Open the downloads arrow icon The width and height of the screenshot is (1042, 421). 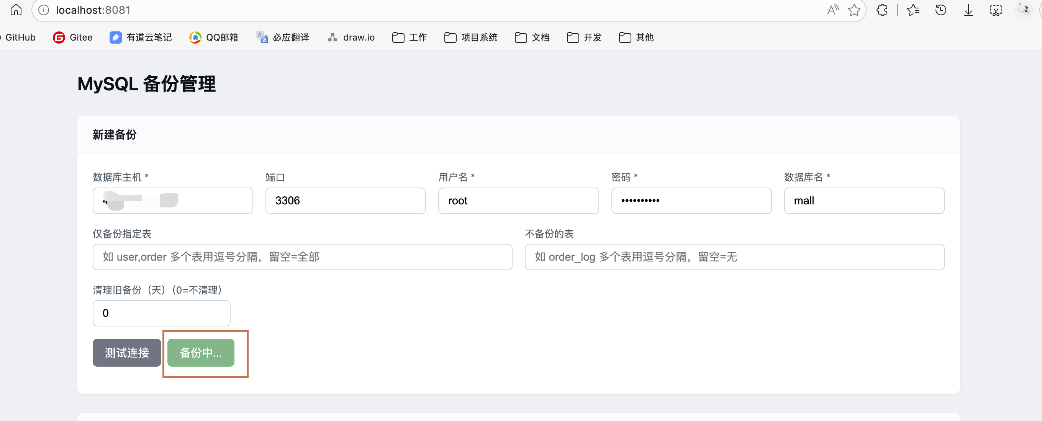(968, 10)
